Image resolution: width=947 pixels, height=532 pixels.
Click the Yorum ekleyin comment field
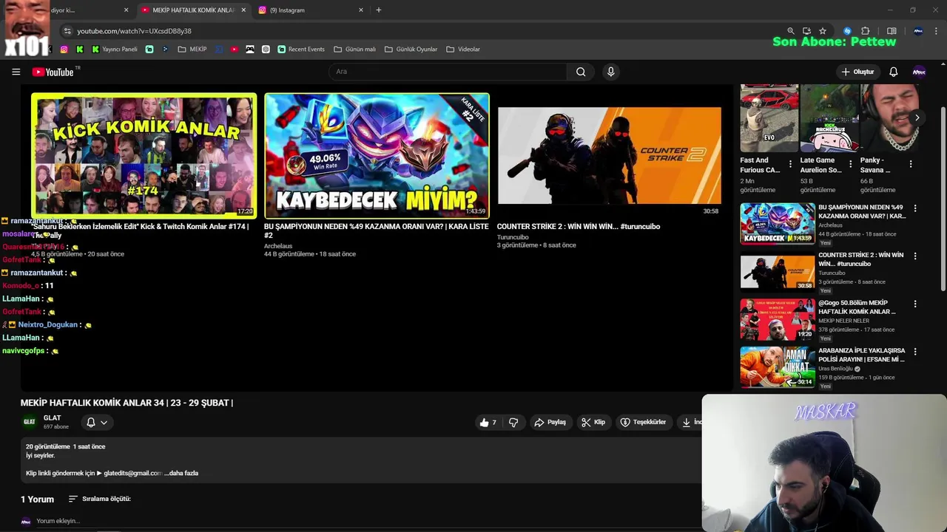click(58, 521)
